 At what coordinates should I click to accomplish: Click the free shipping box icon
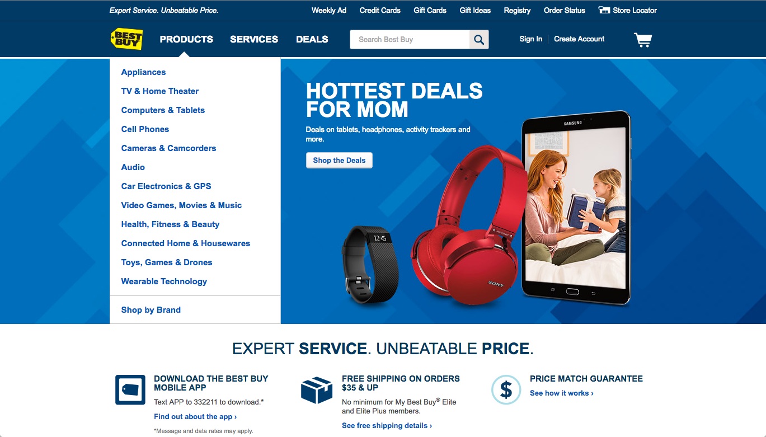[x=317, y=390]
